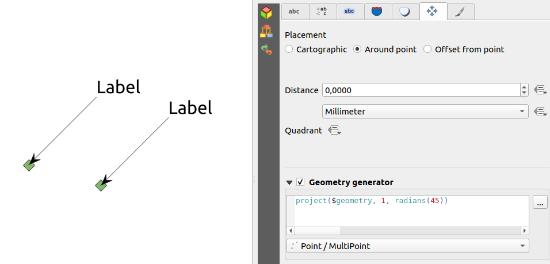Uncheck the Geometry generator checkbox

300,182
